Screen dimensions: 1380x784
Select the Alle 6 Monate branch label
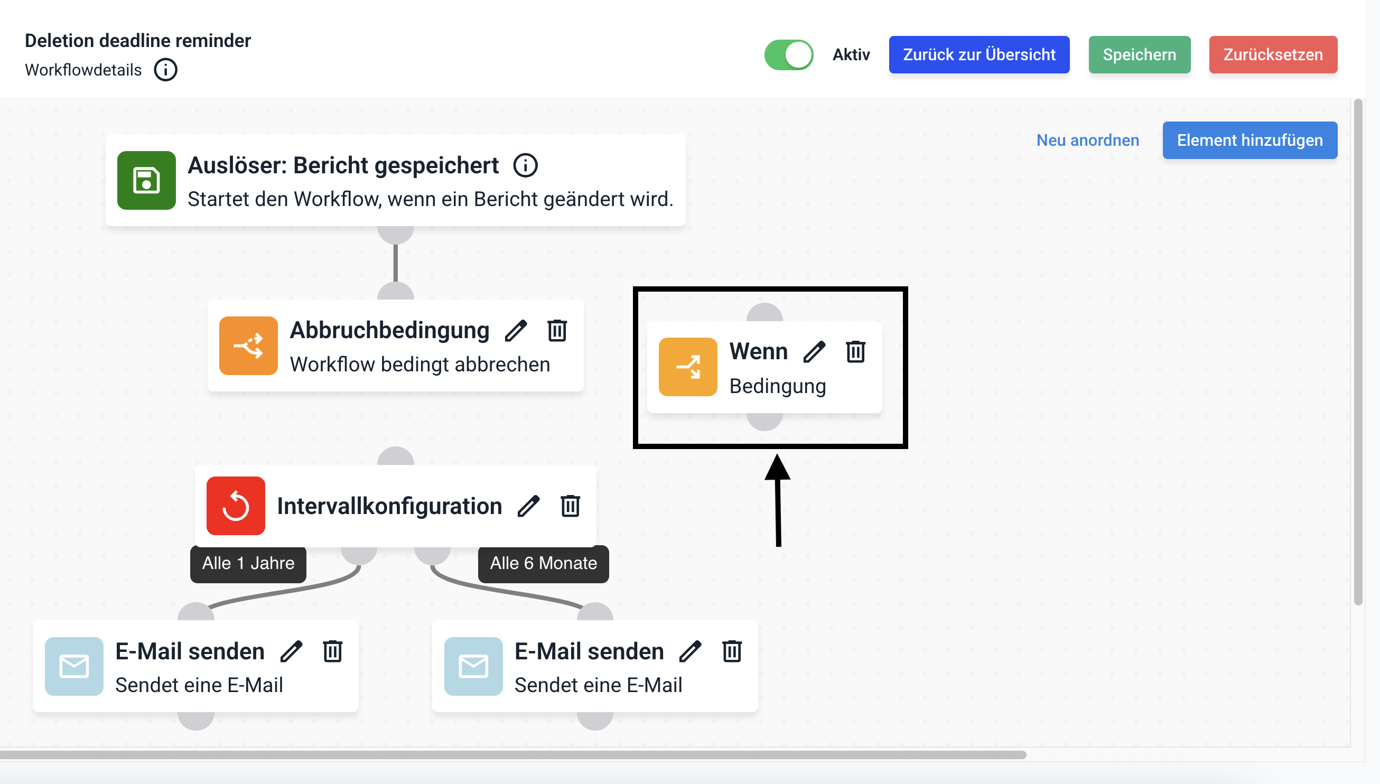(543, 563)
